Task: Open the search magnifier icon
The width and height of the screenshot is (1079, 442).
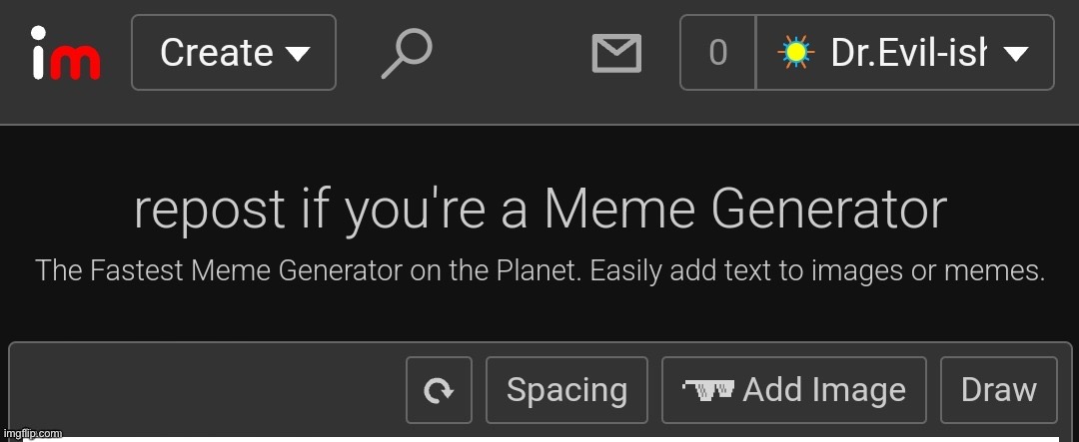Action: pos(407,53)
